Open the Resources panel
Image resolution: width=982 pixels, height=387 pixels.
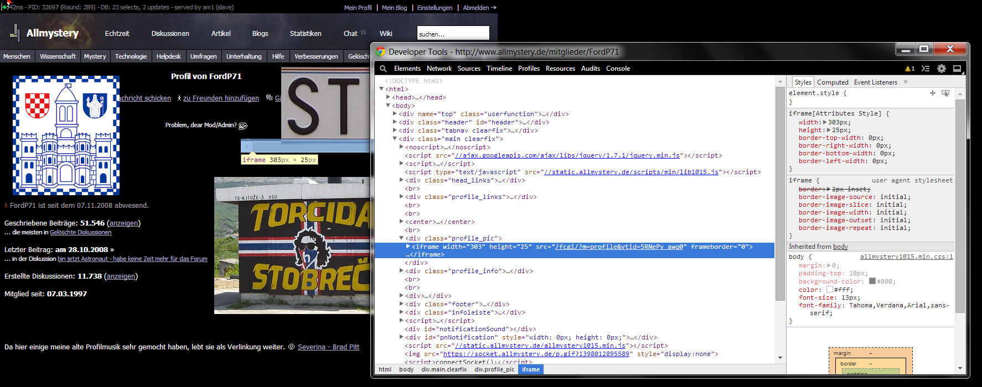[560, 69]
